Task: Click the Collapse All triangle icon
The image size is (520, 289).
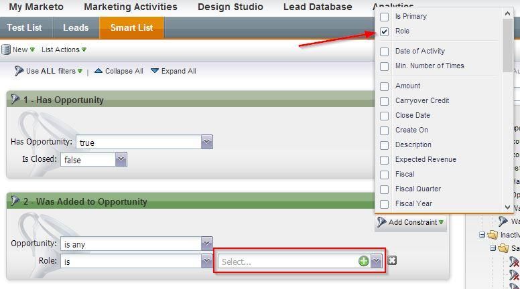Action: 99,71
